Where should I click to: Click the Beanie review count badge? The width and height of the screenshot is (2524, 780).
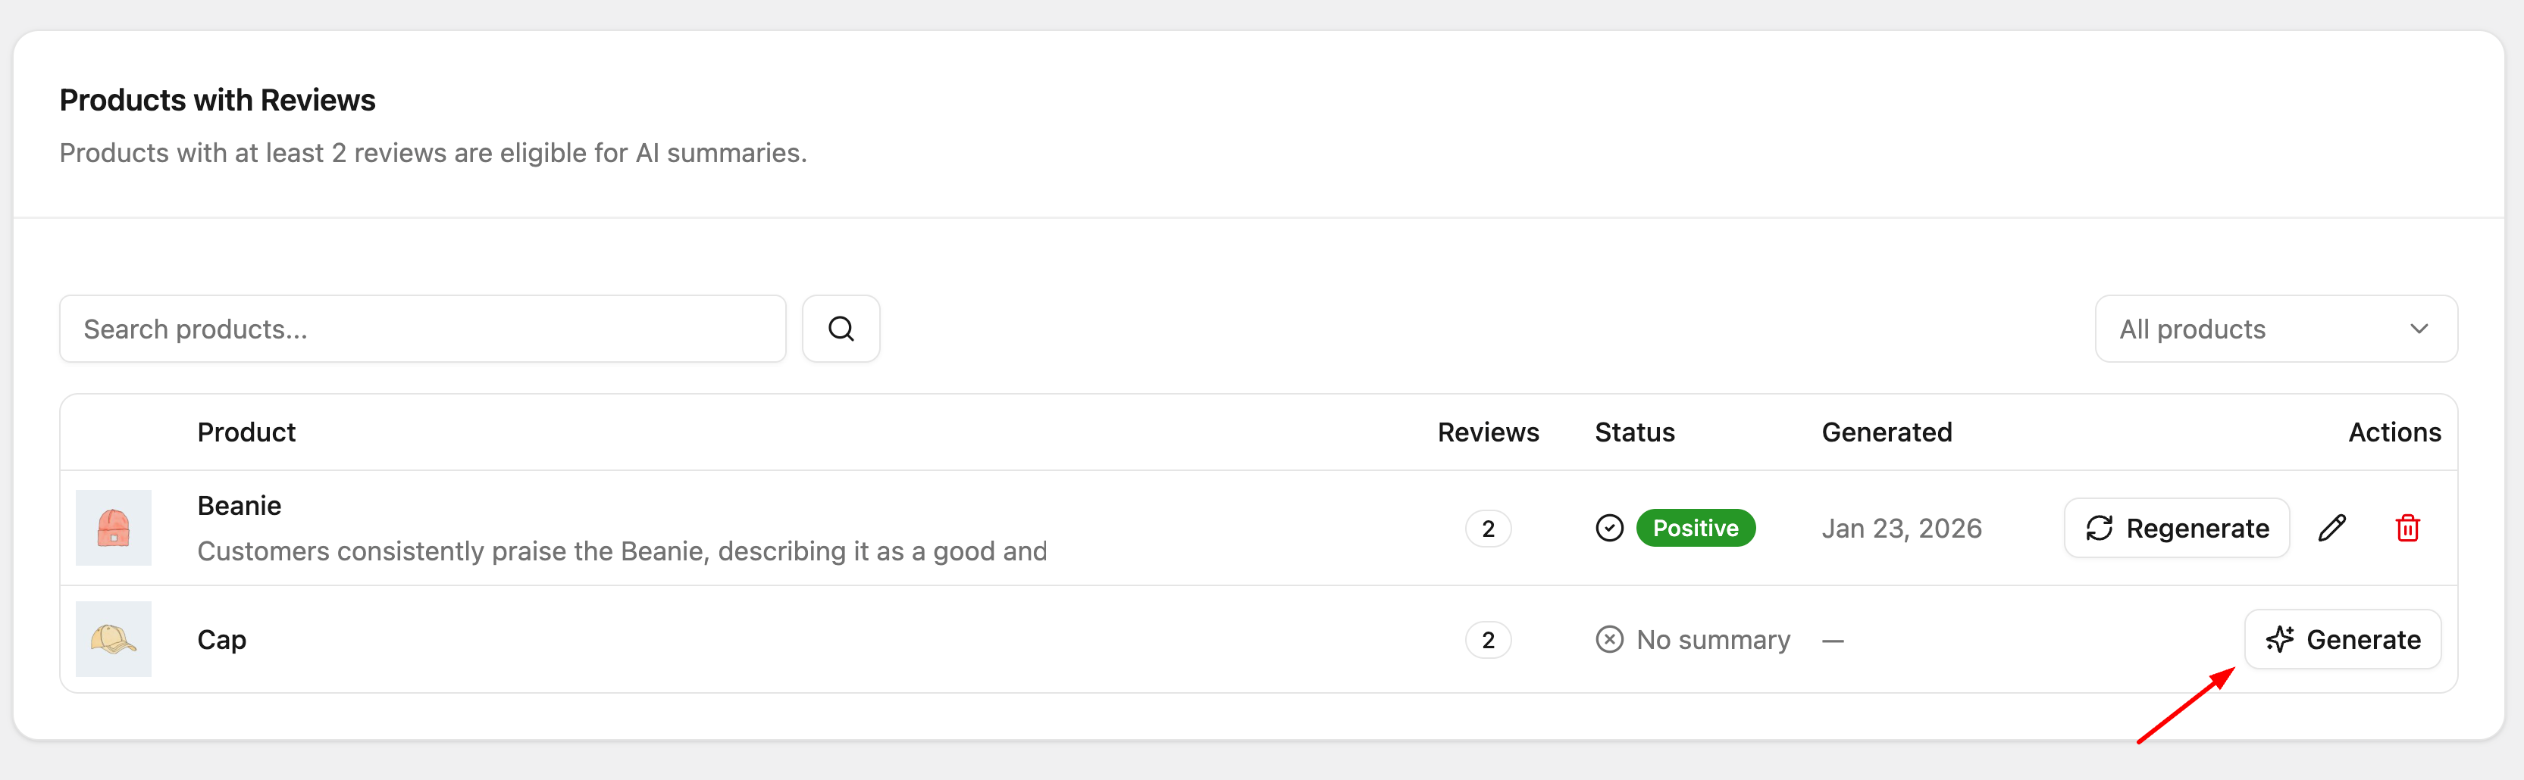[x=1487, y=529]
